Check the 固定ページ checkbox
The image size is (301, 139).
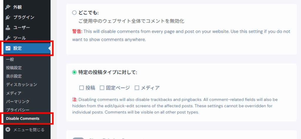pos(102,88)
